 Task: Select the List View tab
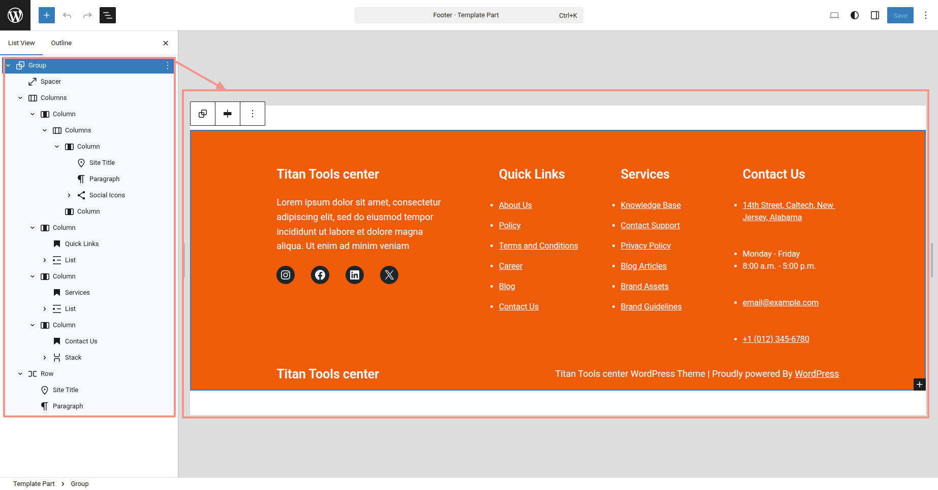pos(21,43)
